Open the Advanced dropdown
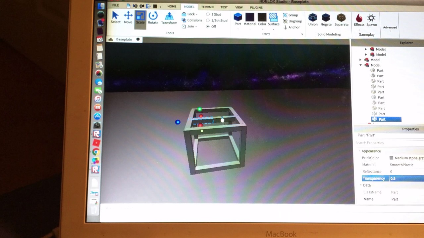The width and height of the screenshot is (424, 238). tap(390, 28)
